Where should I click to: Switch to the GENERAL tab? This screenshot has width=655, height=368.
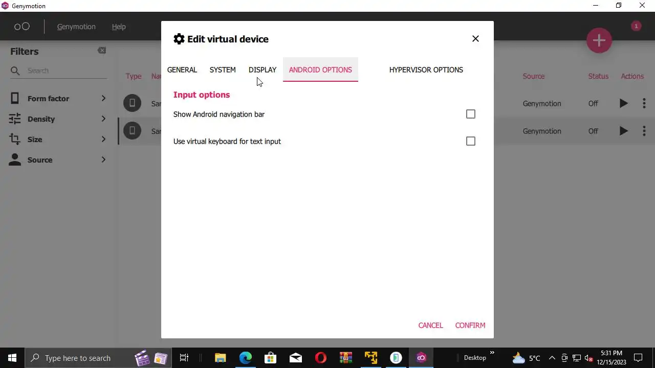182,70
